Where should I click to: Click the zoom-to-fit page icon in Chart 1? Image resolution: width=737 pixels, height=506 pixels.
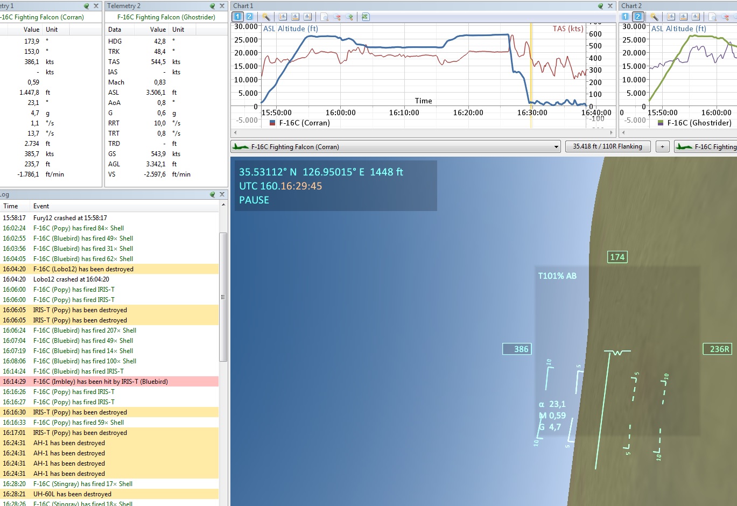pos(325,17)
